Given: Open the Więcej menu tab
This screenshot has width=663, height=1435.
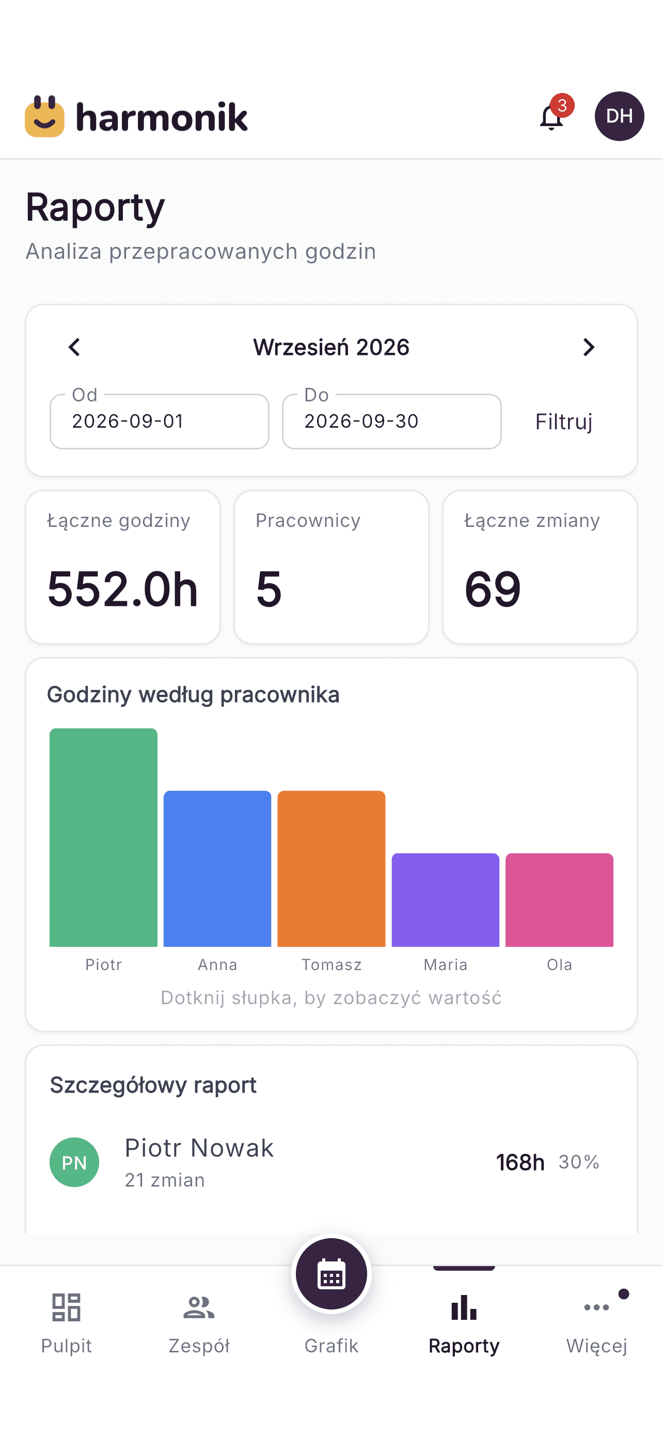Looking at the screenshot, I should coord(597,1323).
